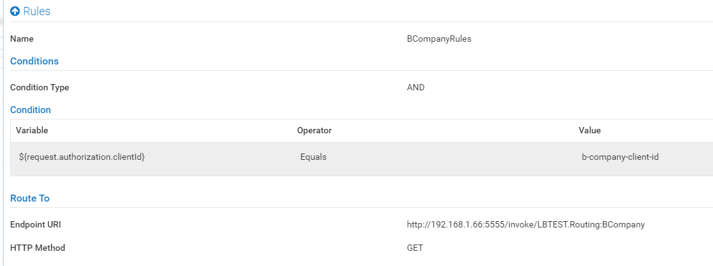Select the GET method value

click(x=415, y=248)
